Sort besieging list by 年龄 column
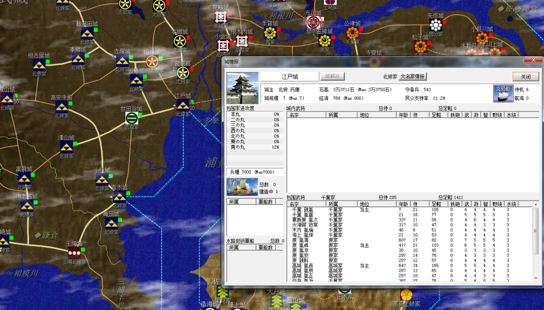544x310 pixels. point(403,204)
